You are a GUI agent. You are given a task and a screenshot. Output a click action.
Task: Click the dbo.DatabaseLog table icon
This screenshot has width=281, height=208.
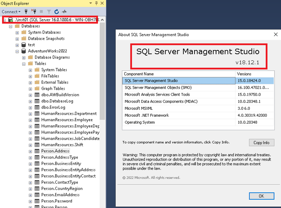click(x=37, y=101)
